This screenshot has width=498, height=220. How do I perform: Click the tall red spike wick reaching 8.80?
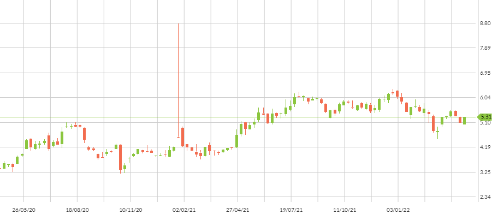[178, 76]
